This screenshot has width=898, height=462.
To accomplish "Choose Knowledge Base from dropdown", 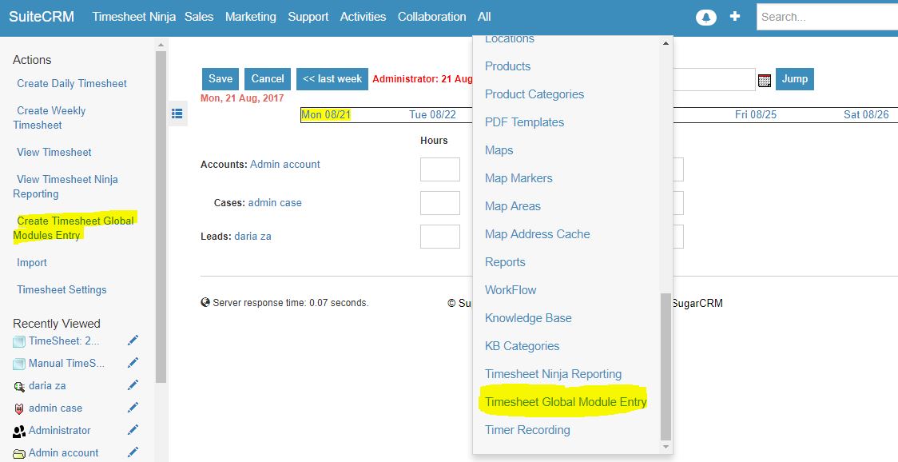I will tap(528, 319).
